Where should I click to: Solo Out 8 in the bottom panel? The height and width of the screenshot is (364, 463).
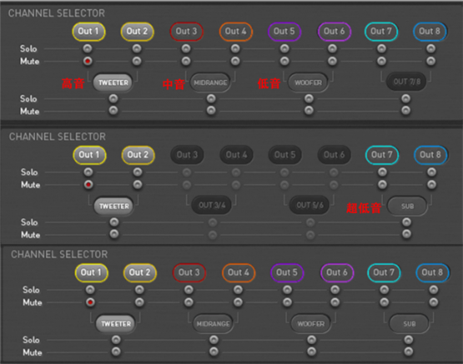[434, 290]
